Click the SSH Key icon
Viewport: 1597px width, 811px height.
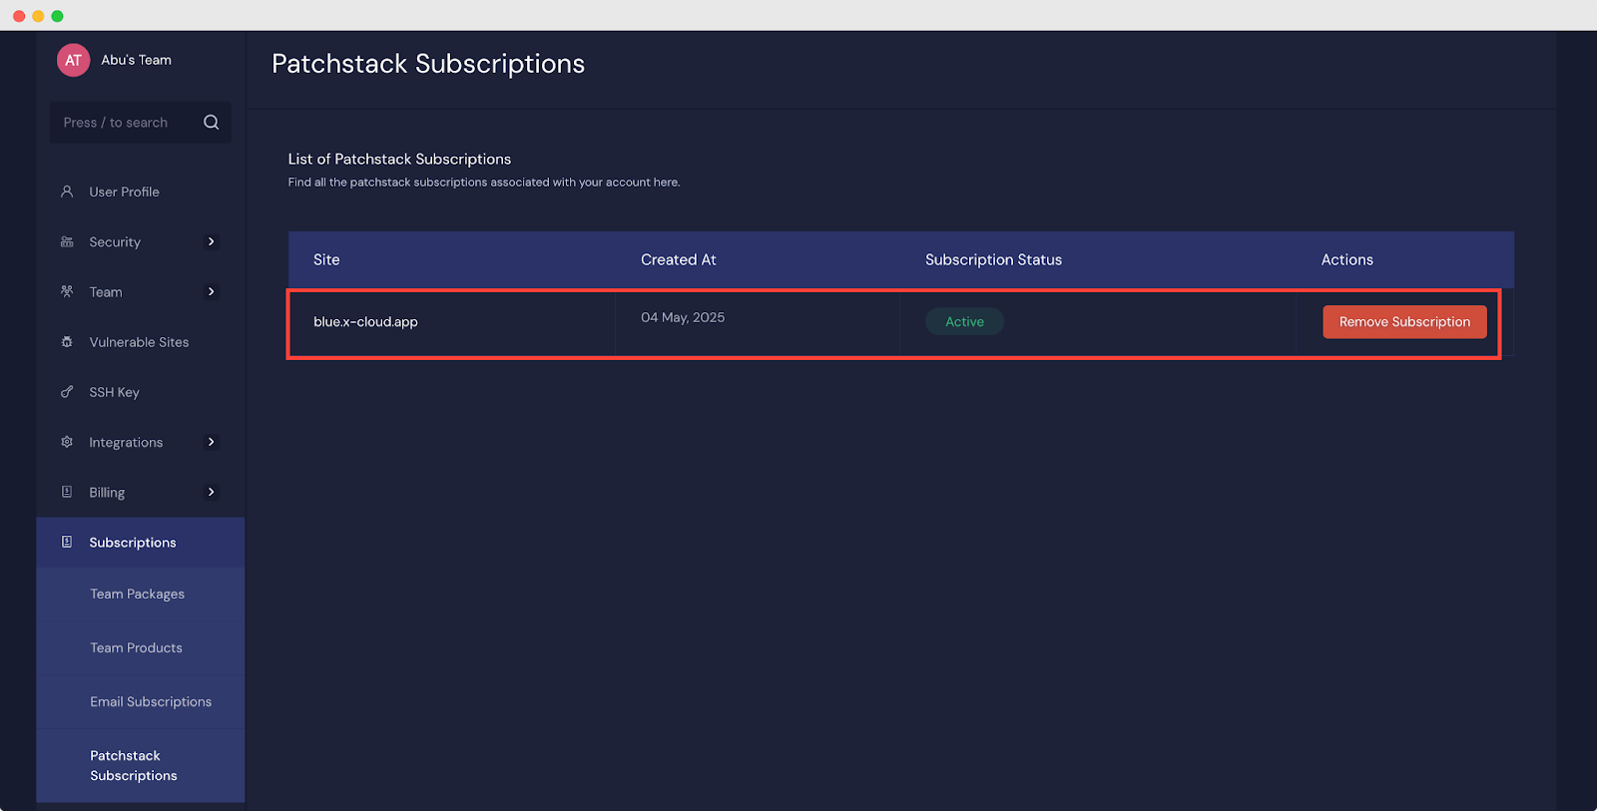[x=66, y=391]
